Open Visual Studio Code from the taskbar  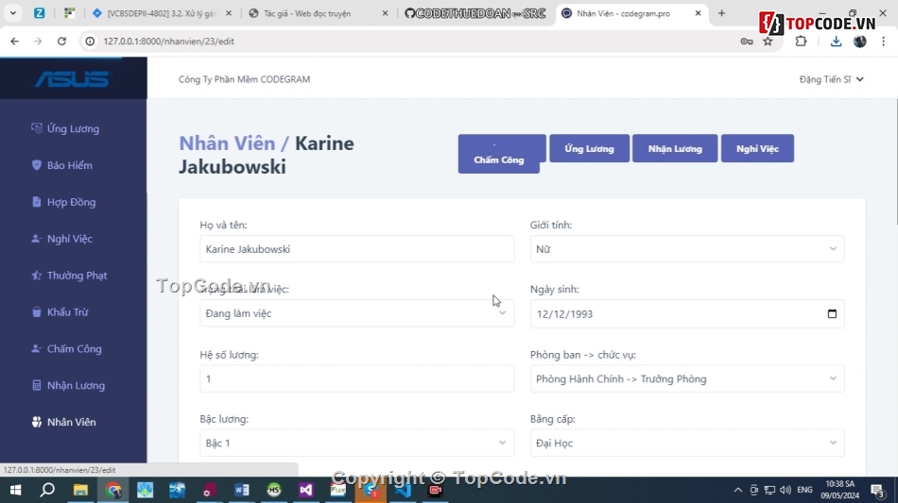coord(403,490)
